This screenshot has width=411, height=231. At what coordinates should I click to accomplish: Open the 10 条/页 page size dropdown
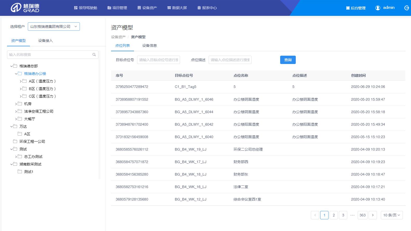point(391,215)
